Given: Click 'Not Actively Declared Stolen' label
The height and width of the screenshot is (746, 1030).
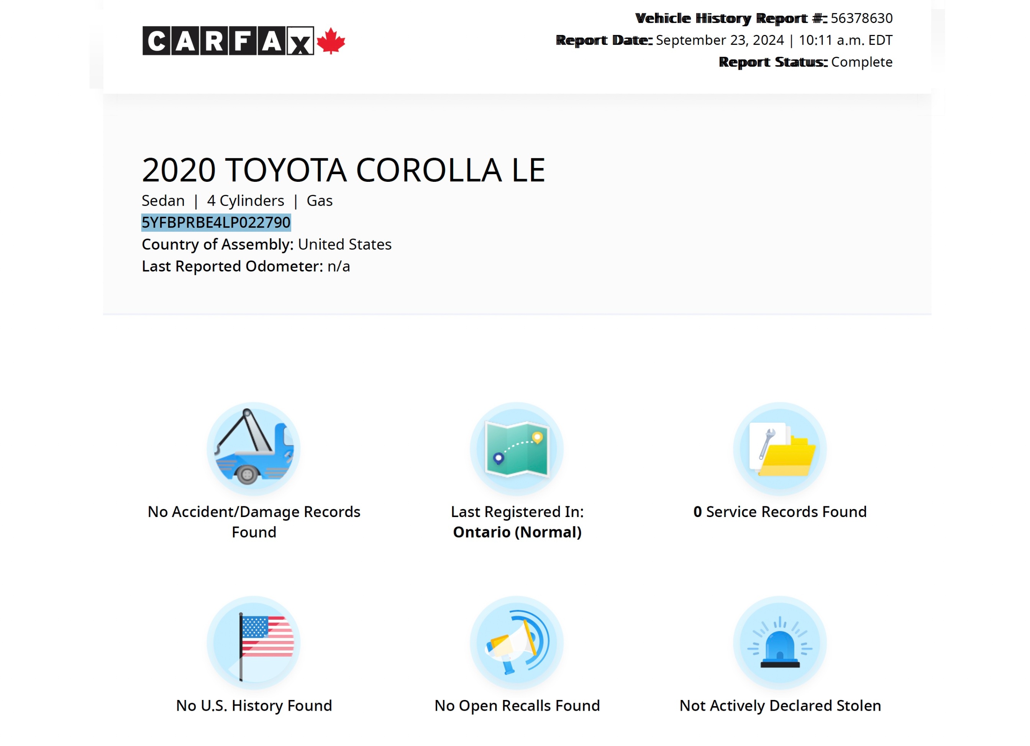Looking at the screenshot, I should click(x=780, y=706).
